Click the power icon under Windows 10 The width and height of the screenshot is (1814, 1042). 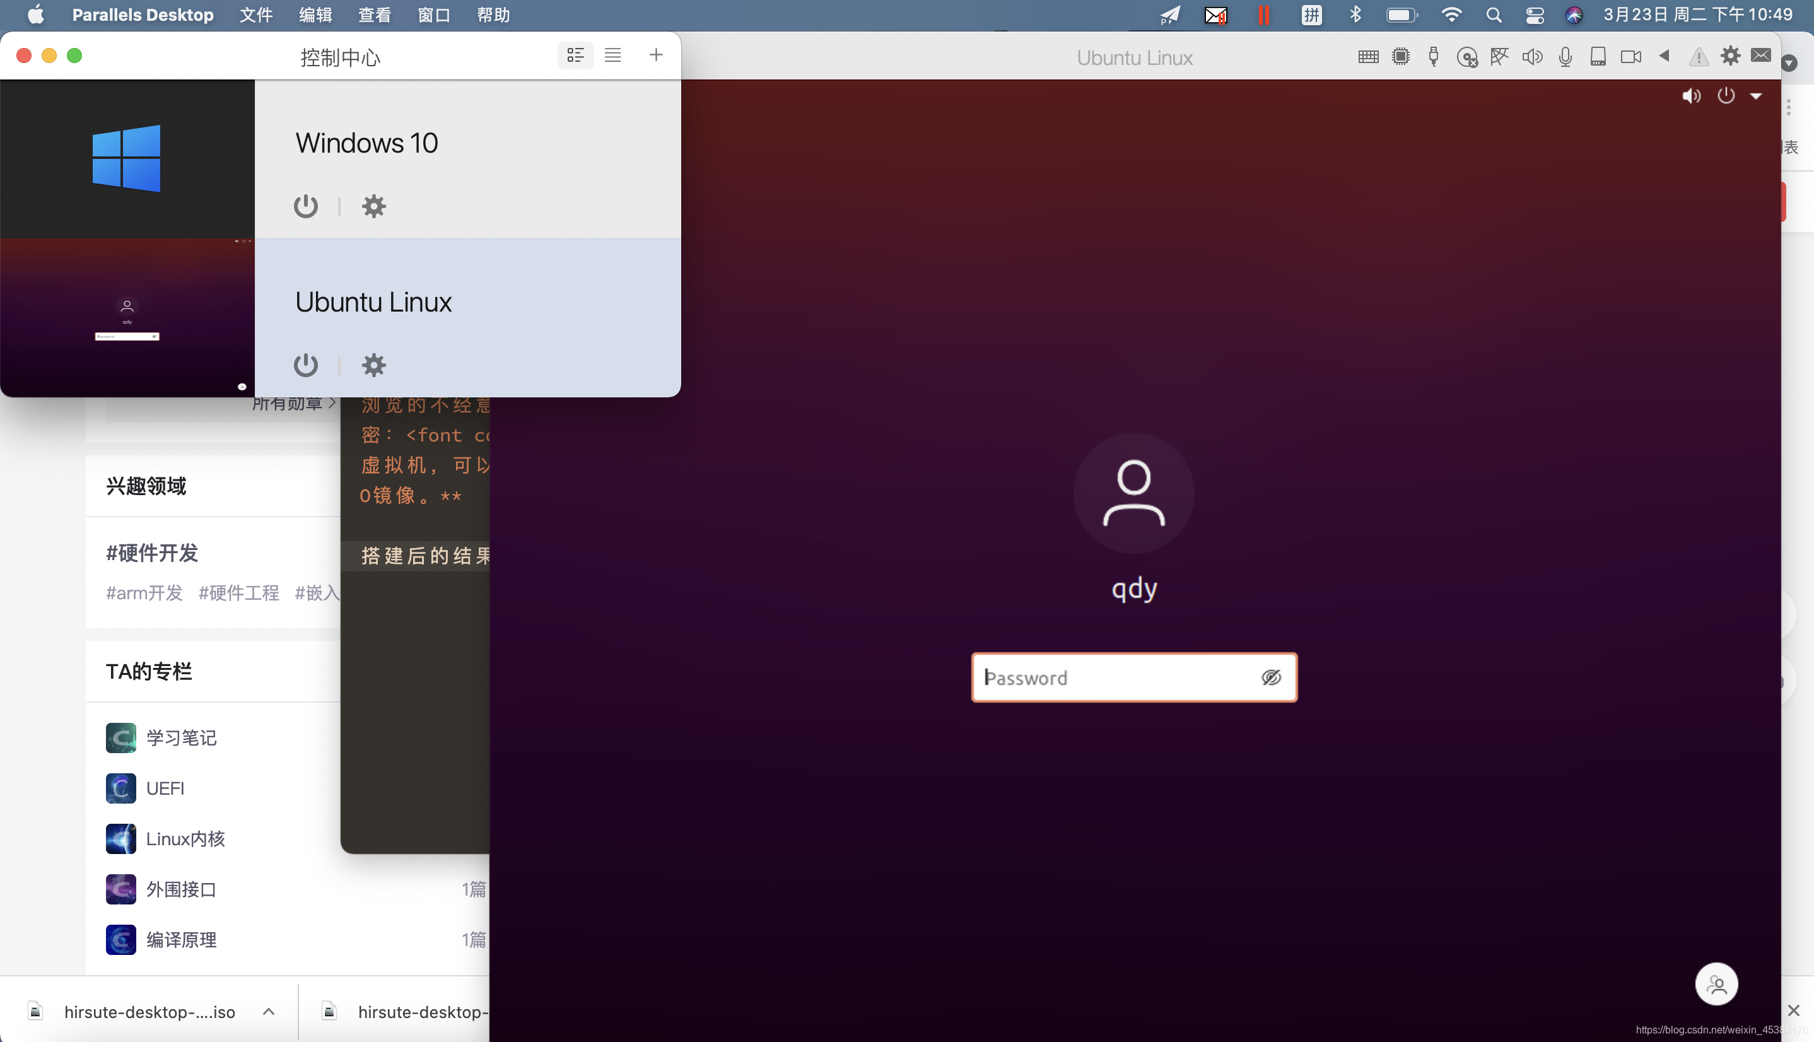point(305,206)
